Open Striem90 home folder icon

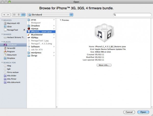pos(5,48)
